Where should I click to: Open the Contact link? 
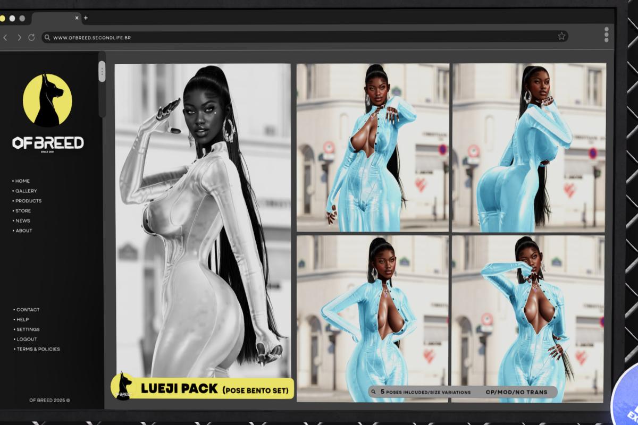[x=28, y=310]
